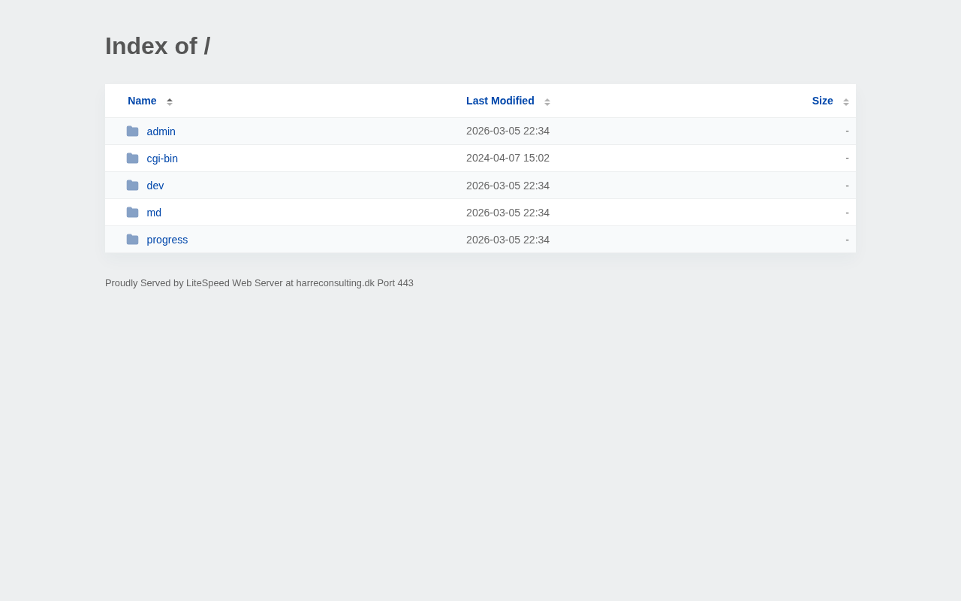
Task: Click sort arrows next to Size
Action: pyautogui.click(x=846, y=101)
